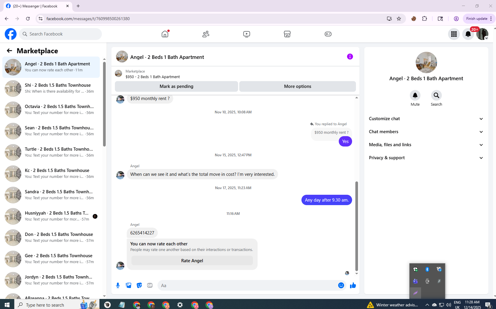The height and width of the screenshot is (309, 496).
Task: Expand Privacy & support section
Action: tap(426, 158)
